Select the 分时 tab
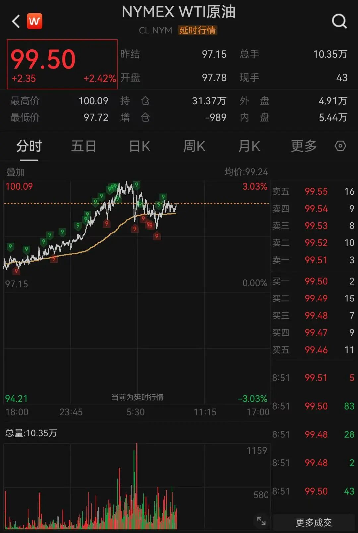The image size is (358, 533). click(29, 146)
